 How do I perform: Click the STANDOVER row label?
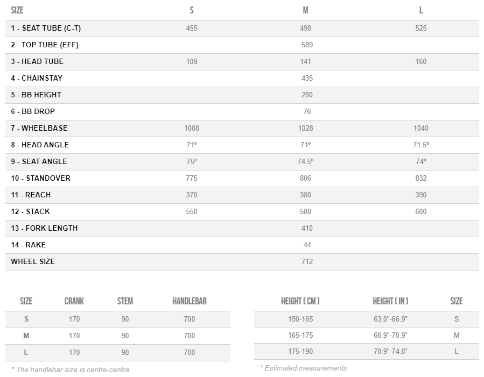(x=40, y=178)
